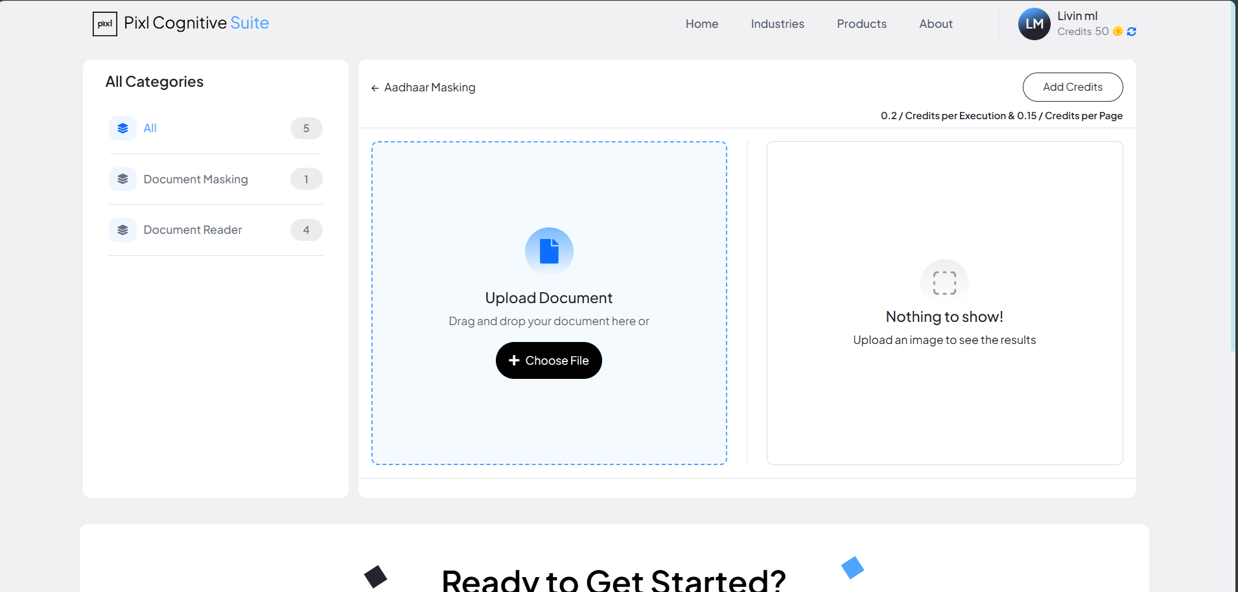Screen dimensions: 1238x592
Task: Open the Industries menu
Action: coord(777,23)
